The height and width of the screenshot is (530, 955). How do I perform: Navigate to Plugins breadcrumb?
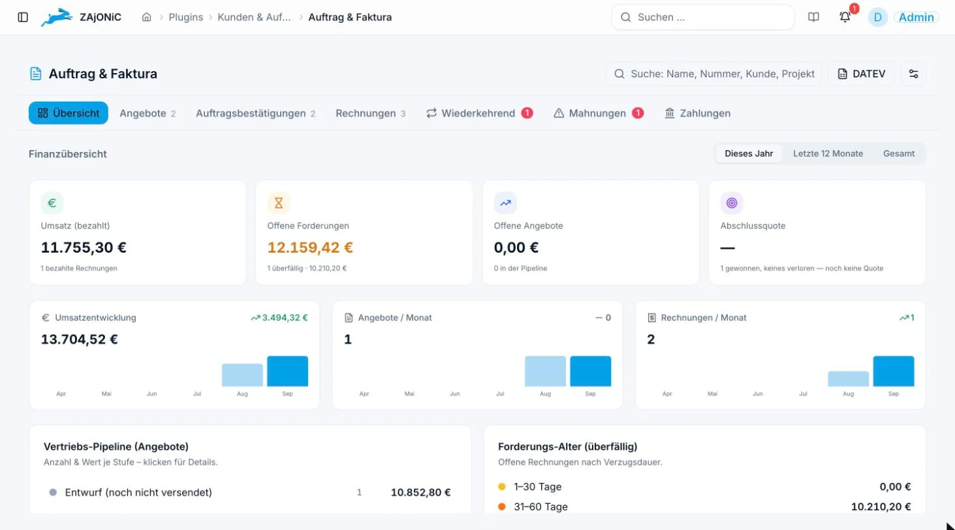tap(186, 17)
